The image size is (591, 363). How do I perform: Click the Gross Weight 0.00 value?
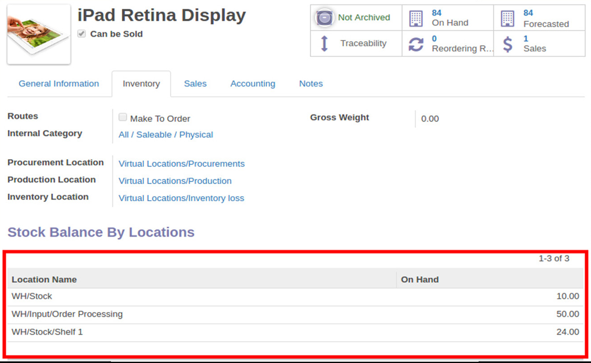click(x=430, y=119)
